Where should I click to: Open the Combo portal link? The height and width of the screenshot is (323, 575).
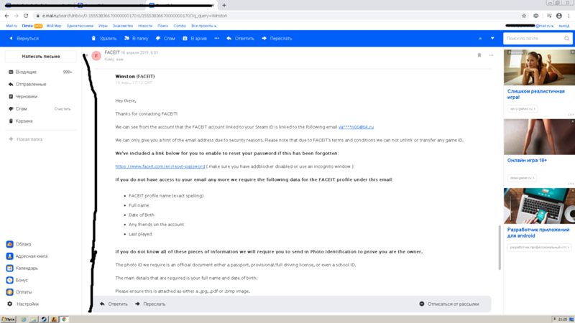pos(179,26)
